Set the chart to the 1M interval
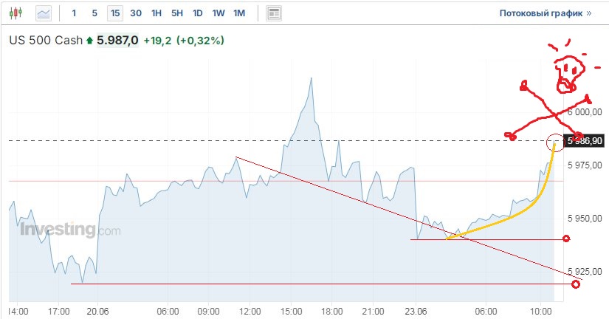 [x=239, y=13]
